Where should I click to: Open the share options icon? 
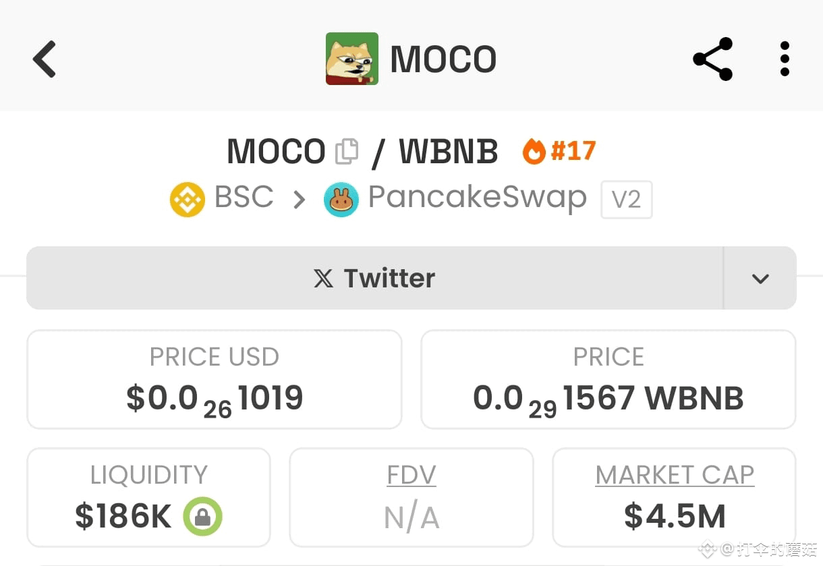point(712,59)
